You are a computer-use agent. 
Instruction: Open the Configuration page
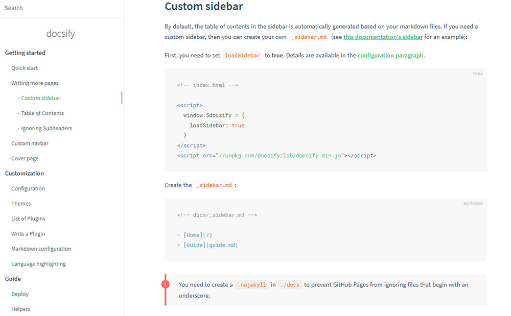point(28,188)
